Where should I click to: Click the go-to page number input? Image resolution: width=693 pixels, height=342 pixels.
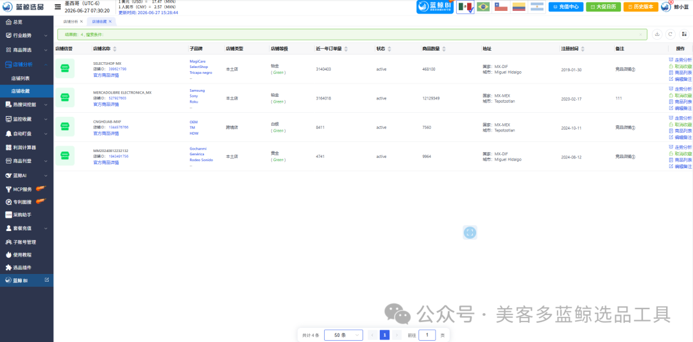pos(427,336)
